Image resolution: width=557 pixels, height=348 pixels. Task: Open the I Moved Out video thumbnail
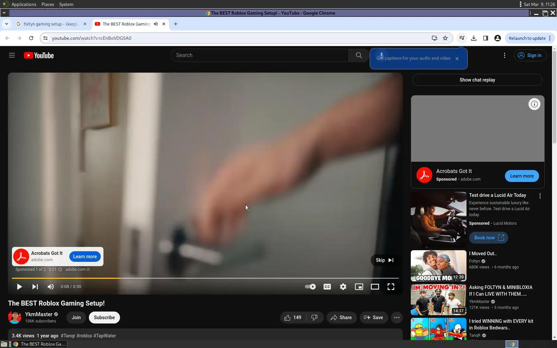click(x=439, y=266)
